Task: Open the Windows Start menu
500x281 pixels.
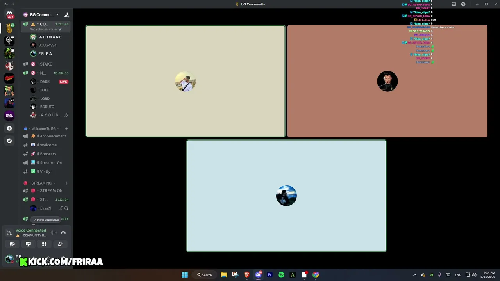Action: tap(185, 275)
